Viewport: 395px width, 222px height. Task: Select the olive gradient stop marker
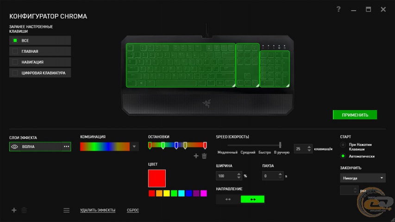point(185,146)
